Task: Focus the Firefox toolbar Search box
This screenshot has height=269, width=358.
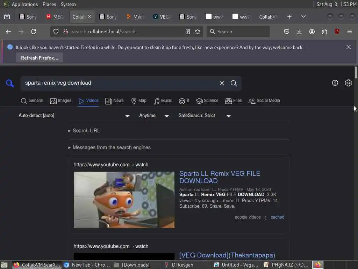Action: 238,32
